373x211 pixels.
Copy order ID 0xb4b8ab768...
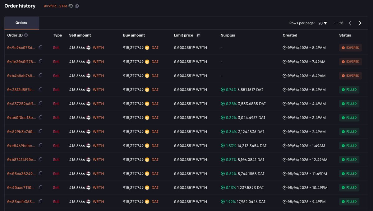[x=40, y=75]
